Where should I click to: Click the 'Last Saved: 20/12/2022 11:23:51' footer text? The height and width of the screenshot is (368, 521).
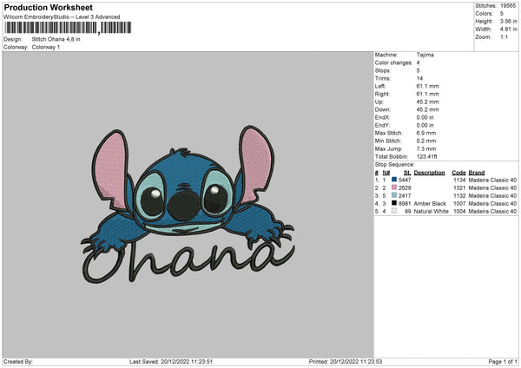171,362
